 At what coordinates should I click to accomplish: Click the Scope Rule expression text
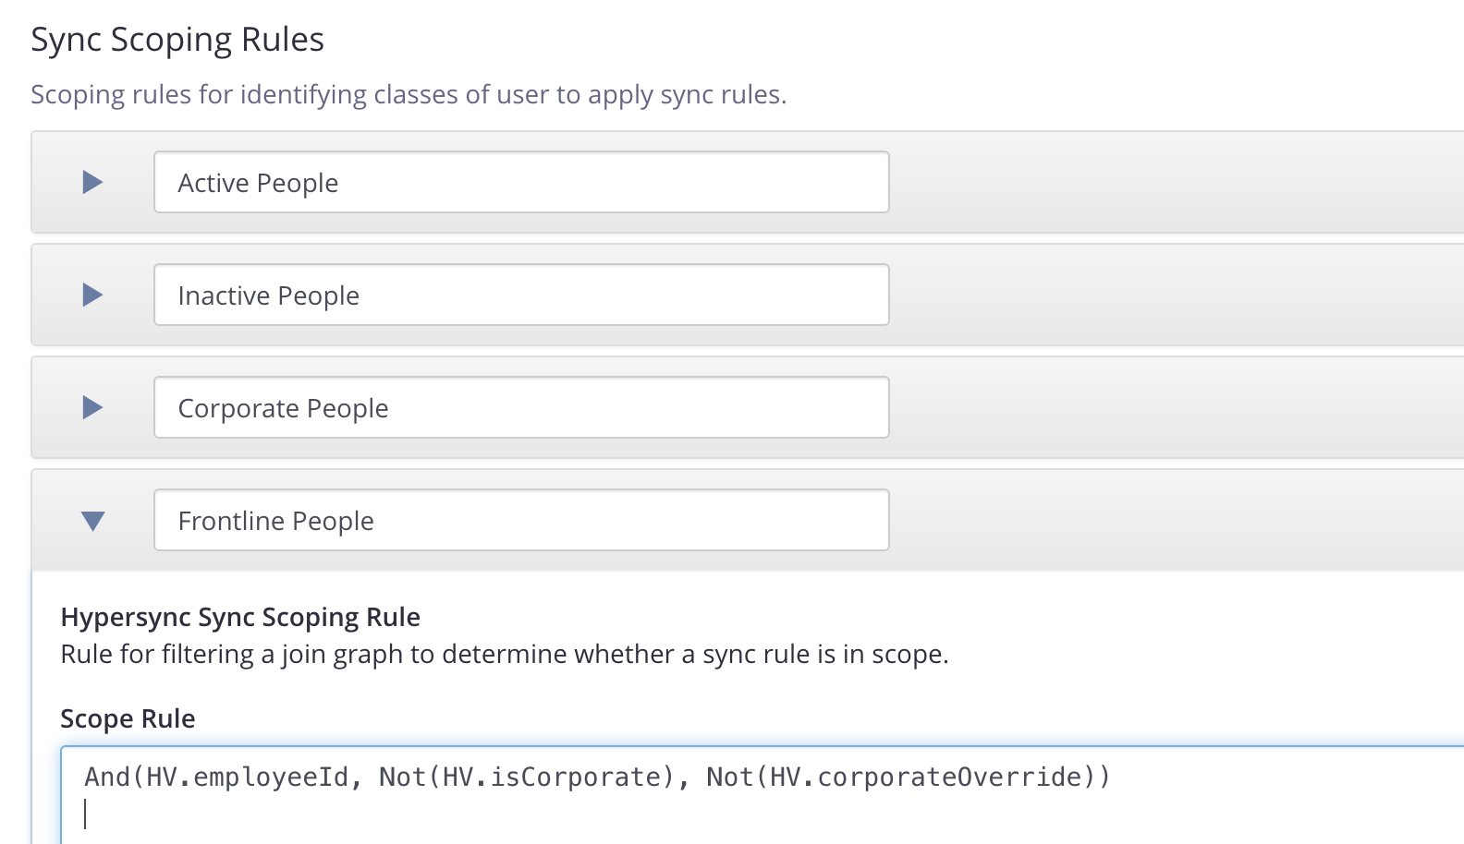pyautogui.click(x=597, y=777)
